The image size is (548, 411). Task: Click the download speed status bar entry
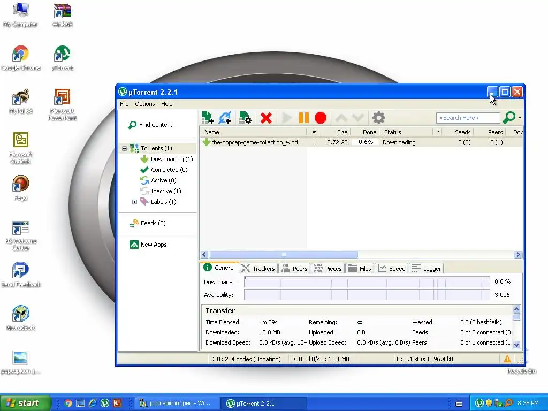320,359
